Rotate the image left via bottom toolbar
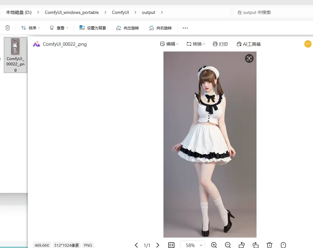 [x=241, y=245]
